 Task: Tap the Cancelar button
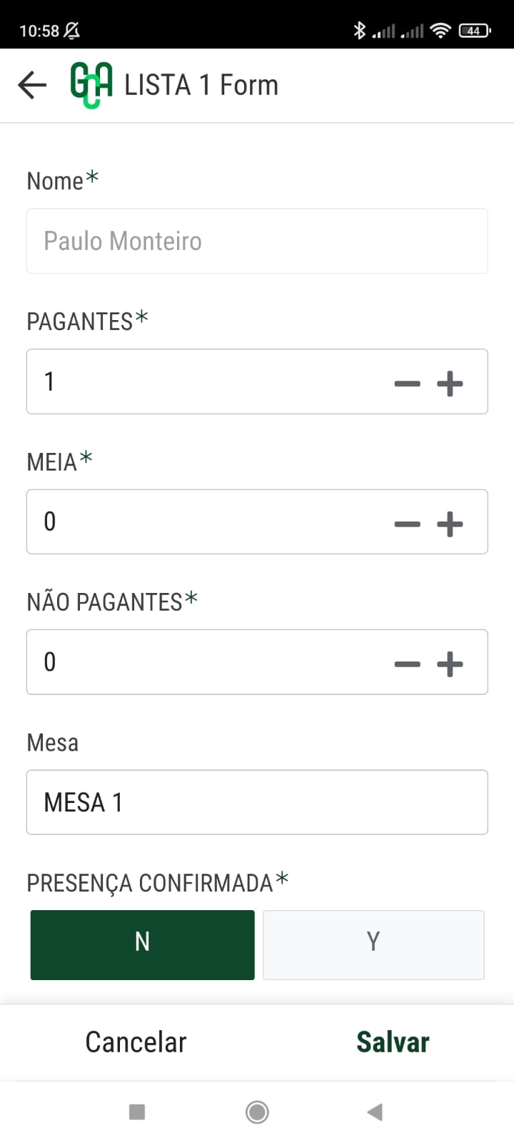pyautogui.click(x=136, y=1042)
